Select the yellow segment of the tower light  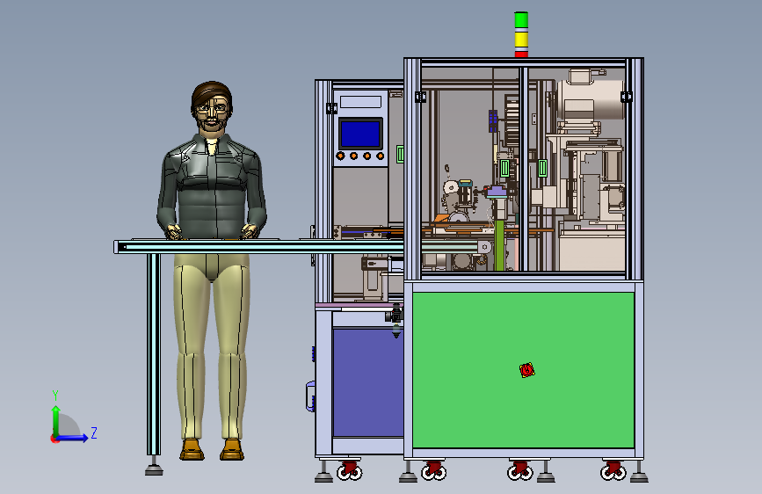521,38
